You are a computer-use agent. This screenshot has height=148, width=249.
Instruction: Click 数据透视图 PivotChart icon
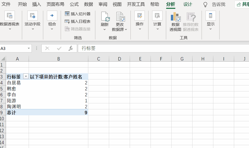tap(175, 17)
